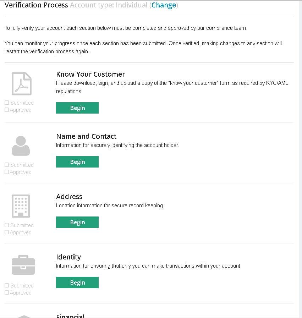The width and height of the screenshot is (302, 318).
Task: Start the Address section with Begin
Action: point(77,222)
